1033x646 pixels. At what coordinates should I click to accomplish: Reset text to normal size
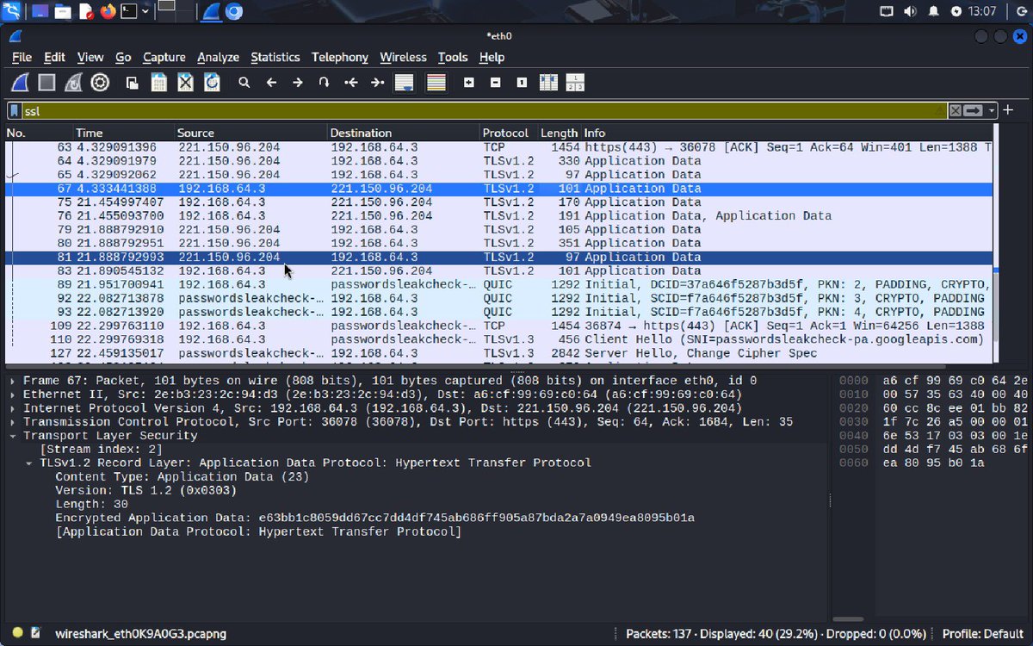click(x=522, y=83)
